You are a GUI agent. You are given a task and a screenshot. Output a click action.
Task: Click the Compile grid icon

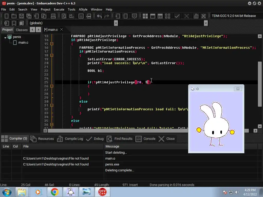145,16
